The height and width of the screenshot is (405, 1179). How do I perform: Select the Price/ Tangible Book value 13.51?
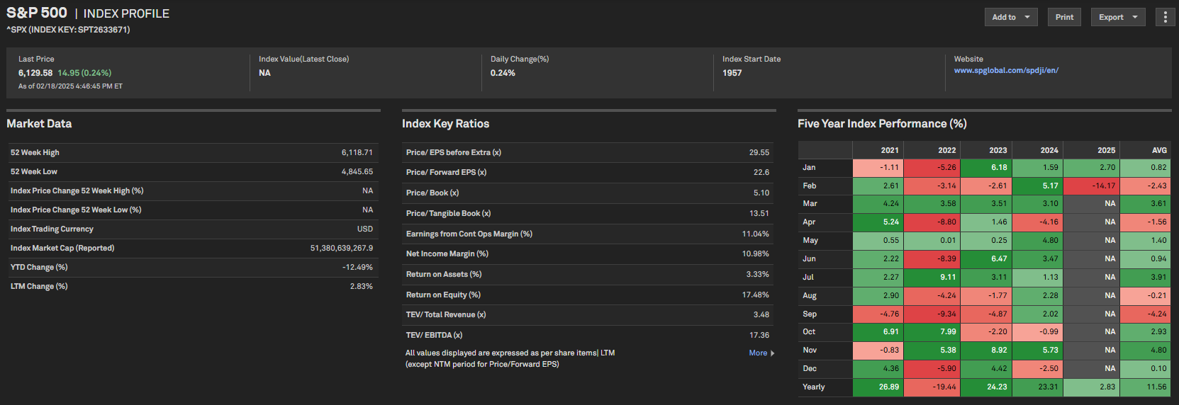[759, 213]
